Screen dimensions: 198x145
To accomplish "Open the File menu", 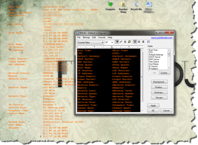I will point(79,37).
